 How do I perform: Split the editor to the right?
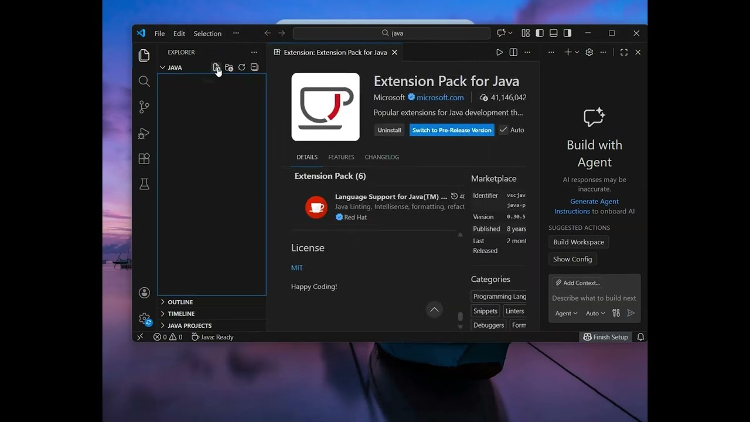click(x=513, y=52)
